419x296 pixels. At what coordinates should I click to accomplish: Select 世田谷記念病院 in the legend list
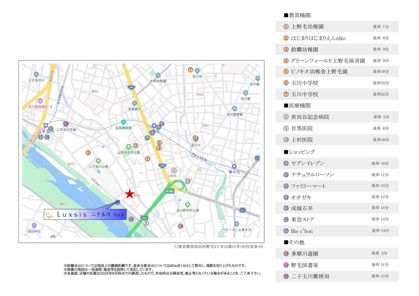click(337, 117)
